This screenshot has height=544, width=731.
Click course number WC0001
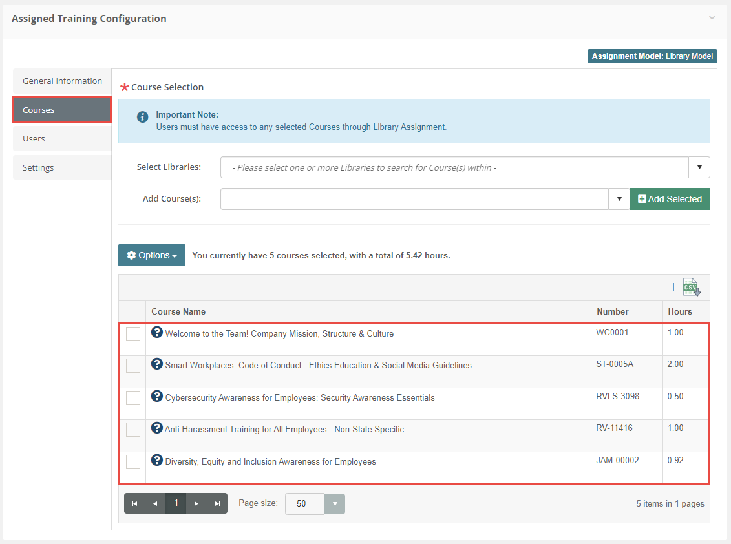(x=612, y=332)
